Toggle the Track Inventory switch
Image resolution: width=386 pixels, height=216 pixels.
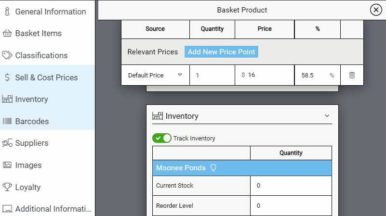click(162, 138)
